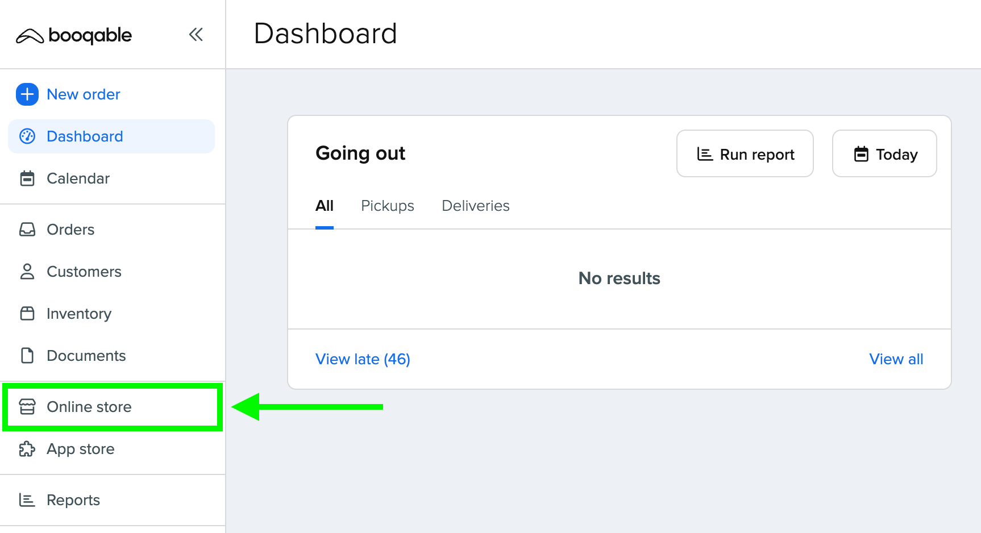Open the View late (46) link
981x533 pixels.
point(363,359)
